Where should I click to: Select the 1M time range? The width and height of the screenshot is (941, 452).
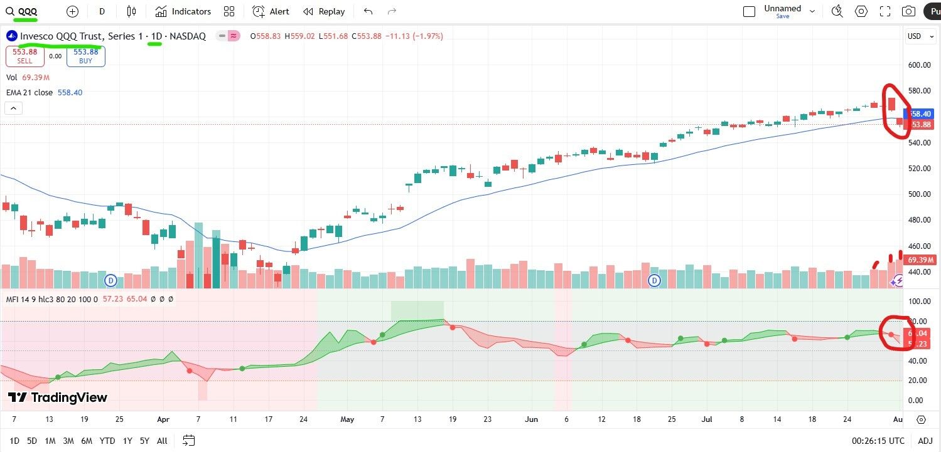50,441
